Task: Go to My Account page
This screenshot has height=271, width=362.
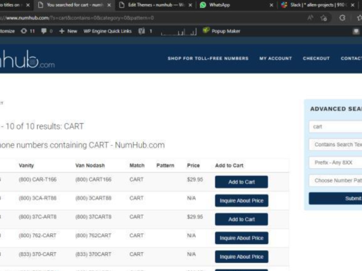Action: 275,58
